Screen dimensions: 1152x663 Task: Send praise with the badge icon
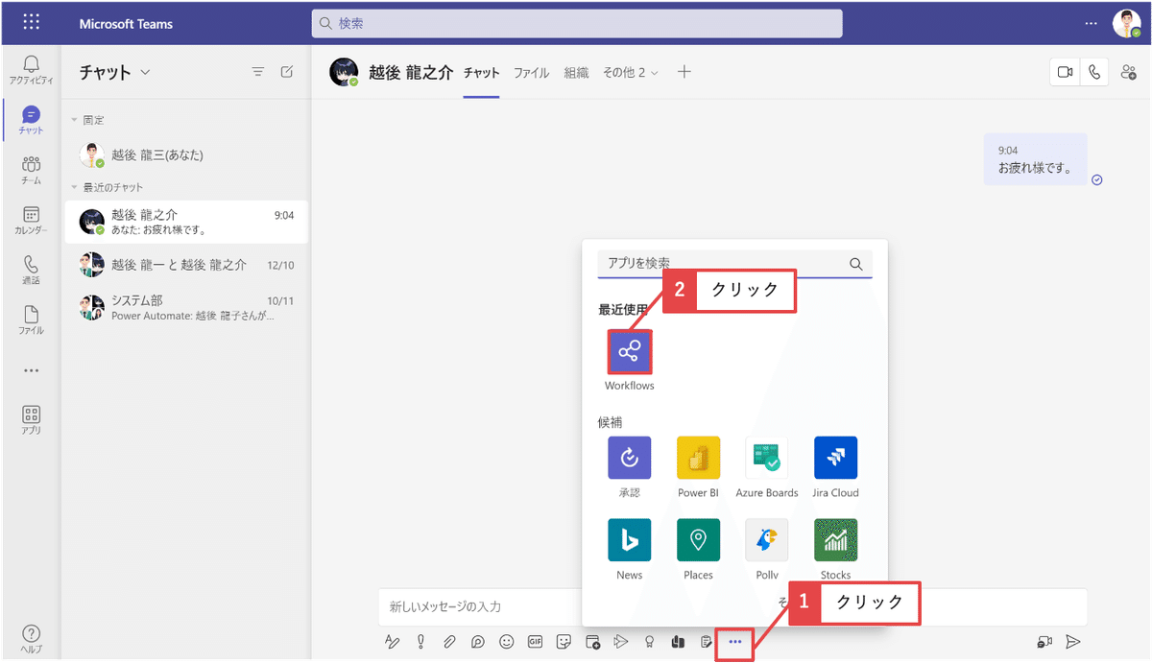(x=650, y=642)
